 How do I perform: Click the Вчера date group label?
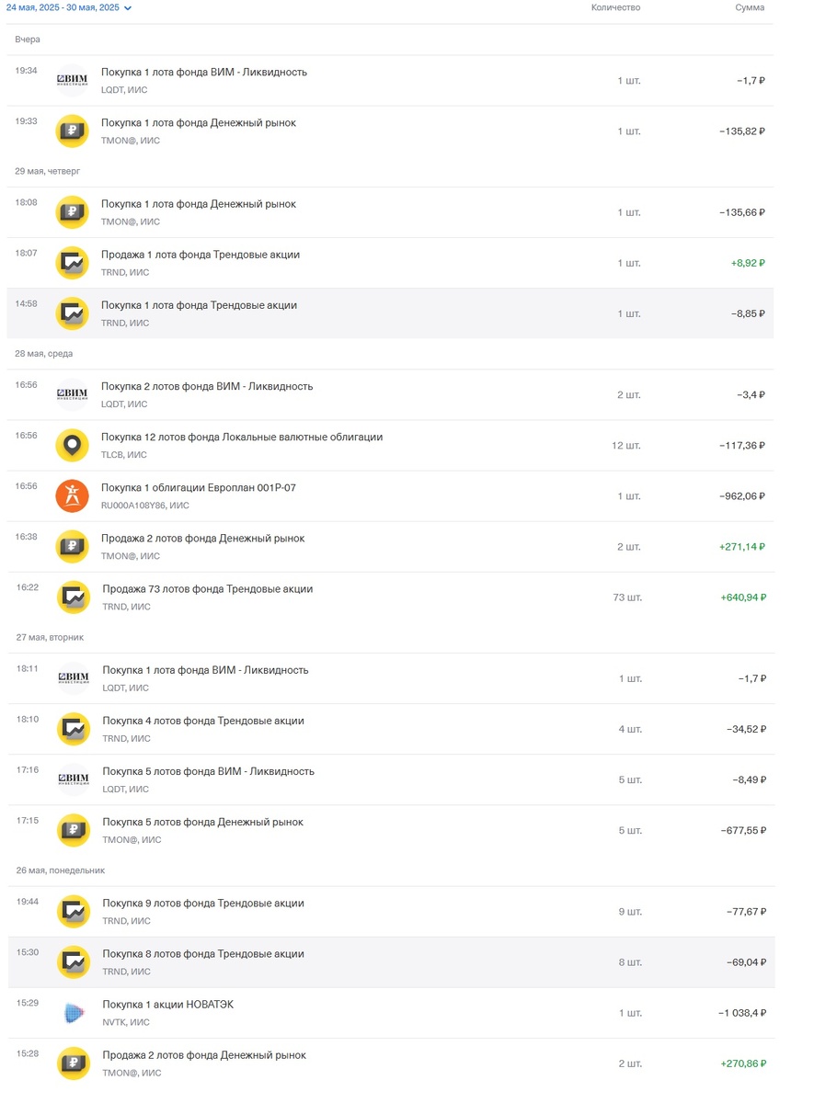coord(28,40)
